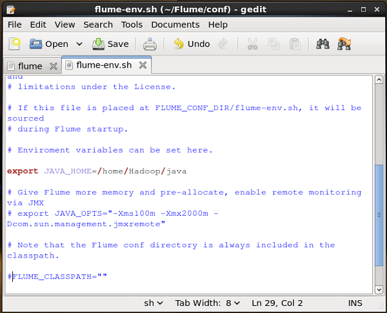The height and width of the screenshot is (313, 387).
Task: Open the Tools menu
Action: [x=132, y=24]
